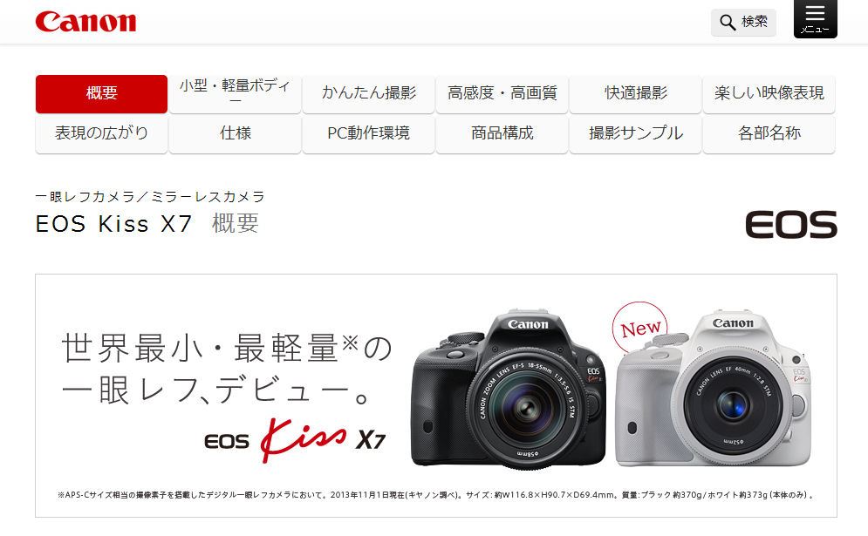The height and width of the screenshot is (536, 868).
Task: Select the 概要 tab
Action: pos(101,93)
